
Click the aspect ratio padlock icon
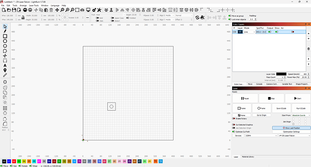(x=23, y=18)
